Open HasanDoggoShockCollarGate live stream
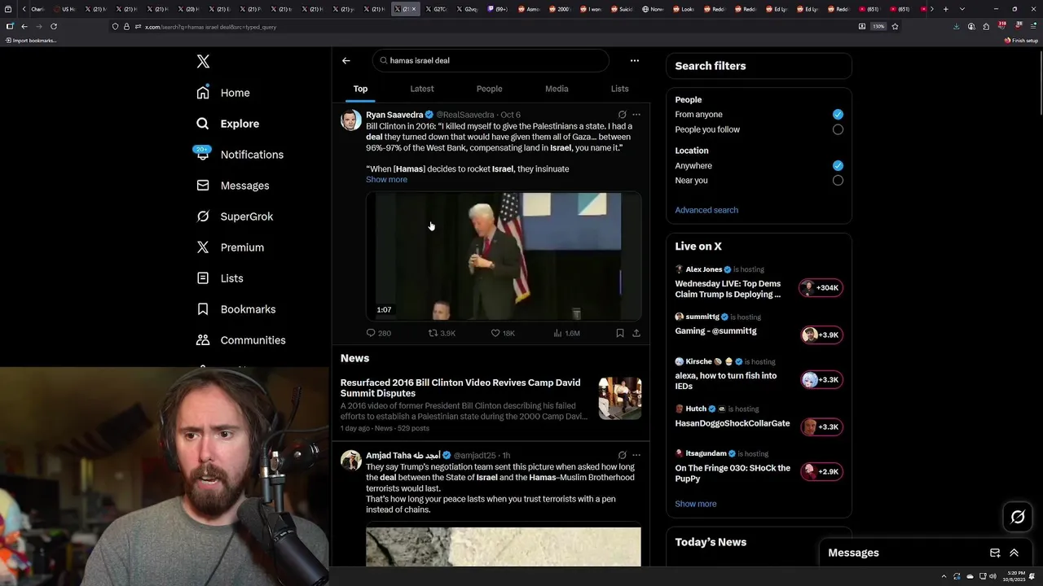Image resolution: width=1043 pixels, height=586 pixels. coord(733,423)
